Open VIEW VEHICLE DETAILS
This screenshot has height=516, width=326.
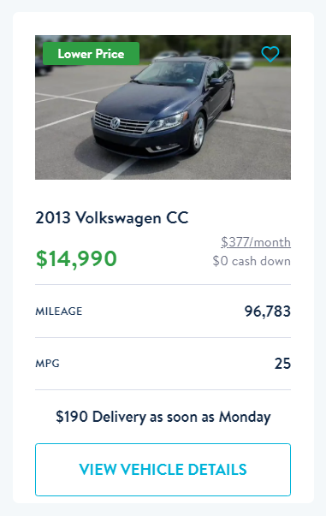tap(163, 470)
